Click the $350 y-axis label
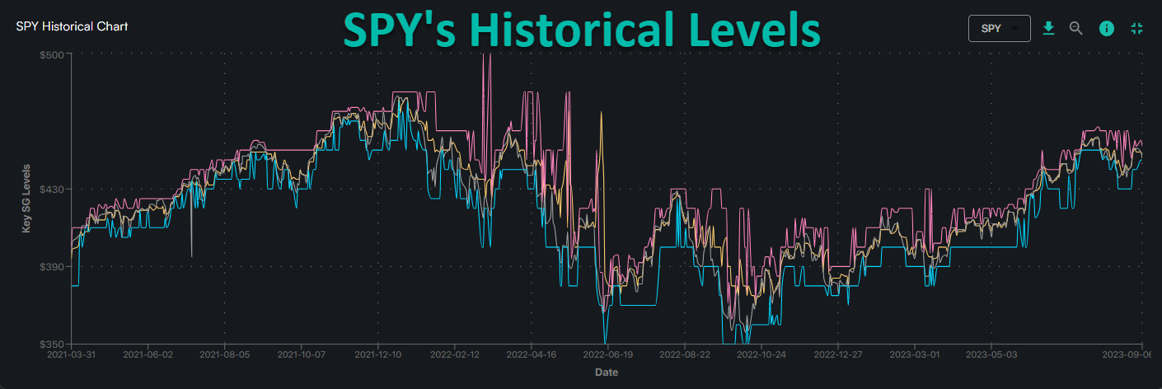This screenshot has width=1162, height=389. tap(51, 344)
